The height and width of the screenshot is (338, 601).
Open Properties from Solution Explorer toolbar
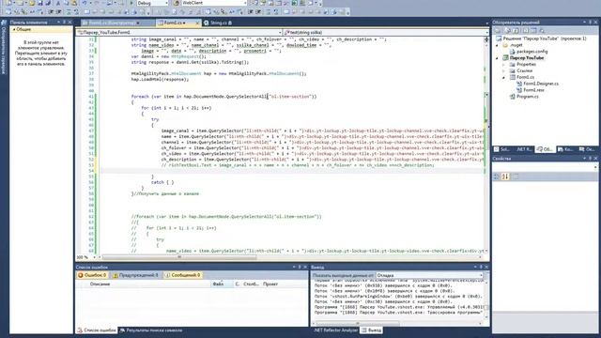click(x=499, y=30)
